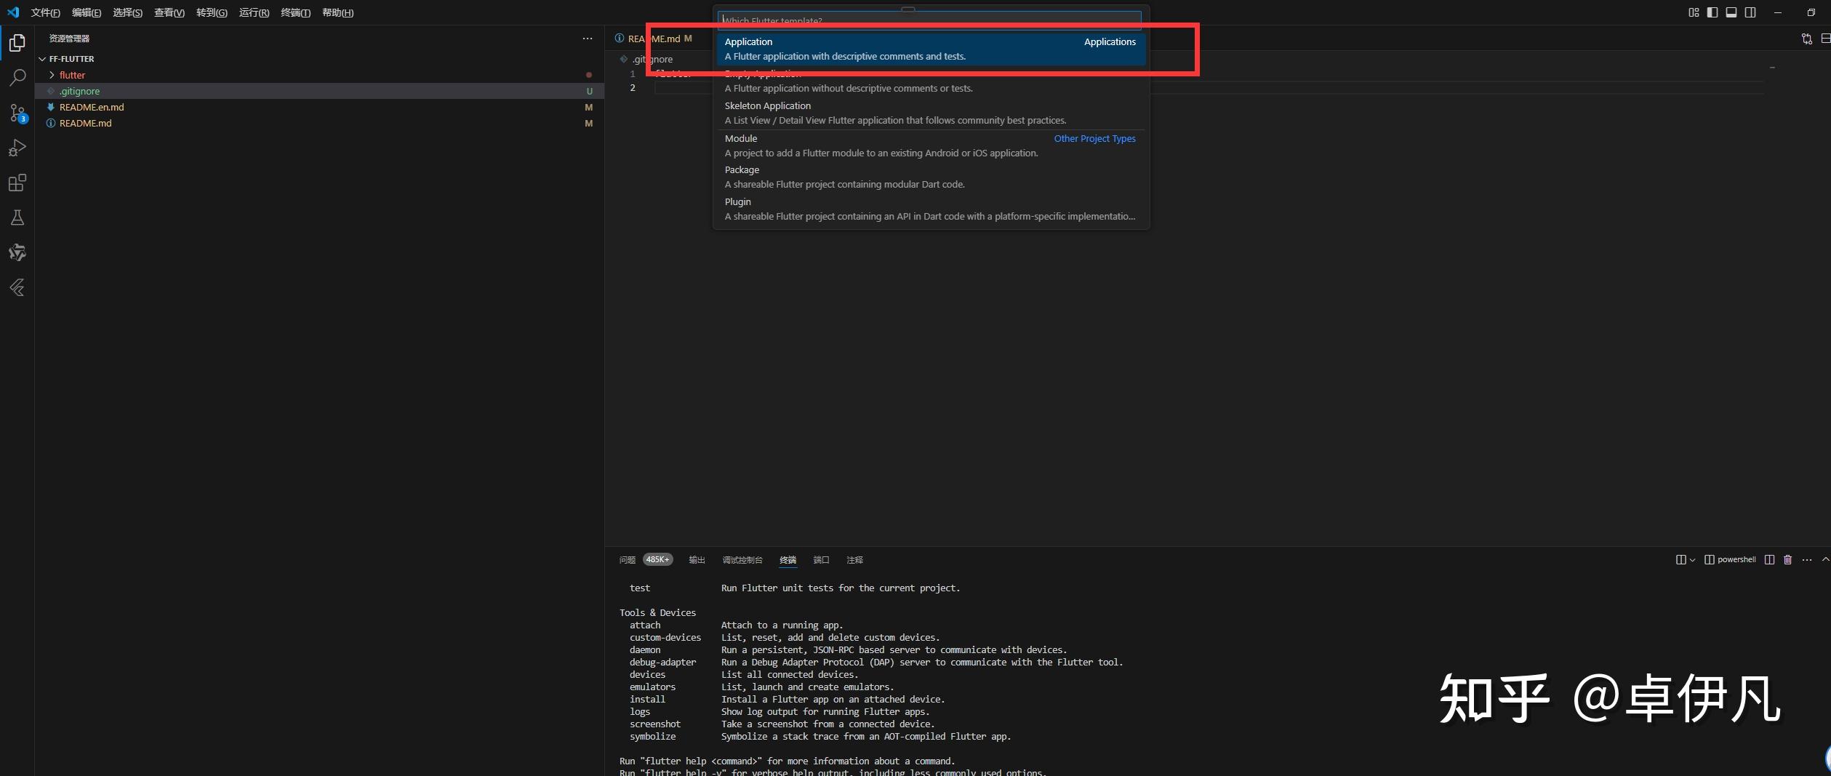The image size is (1831, 776).
Task: Toggle the secondary sidebar visibility
Action: [1751, 12]
